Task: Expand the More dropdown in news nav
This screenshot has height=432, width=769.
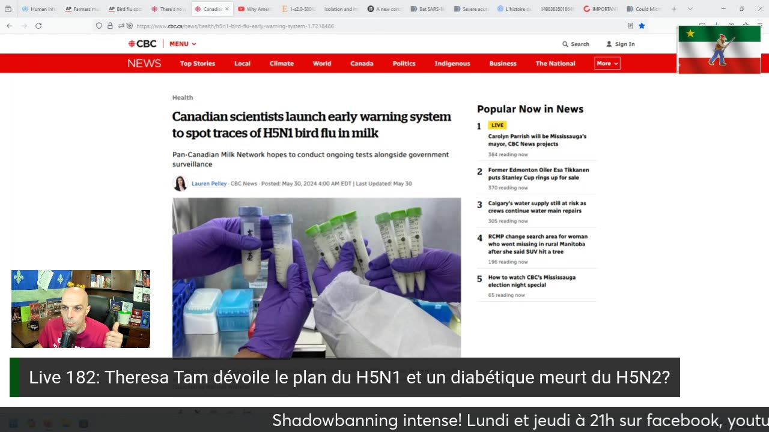Action: click(x=607, y=63)
